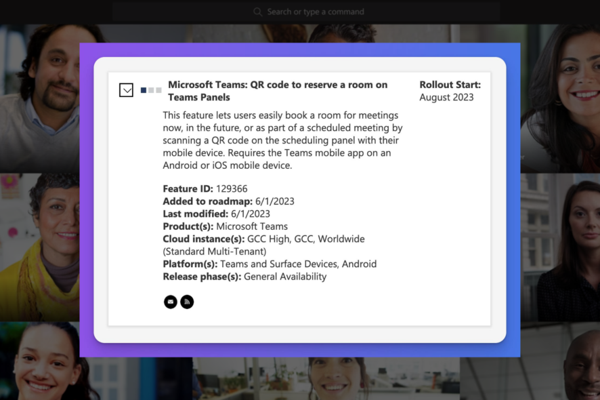Click the Rollout Start August 2023 text

point(450,91)
